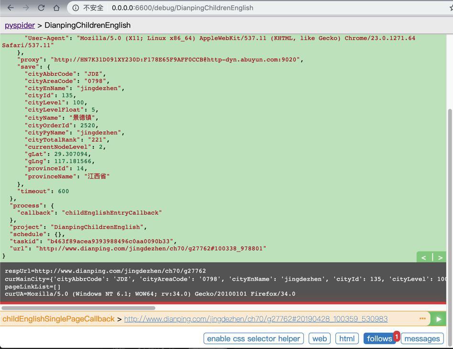Click the "cityPyName" value jingdezhen
This screenshot has height=349, width=453.
click(99, 133)
